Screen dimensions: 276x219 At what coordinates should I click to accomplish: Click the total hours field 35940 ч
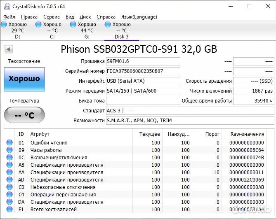point(254,101)
